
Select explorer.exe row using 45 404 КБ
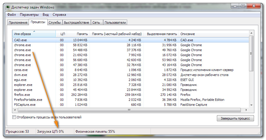[x=131, y=90]
